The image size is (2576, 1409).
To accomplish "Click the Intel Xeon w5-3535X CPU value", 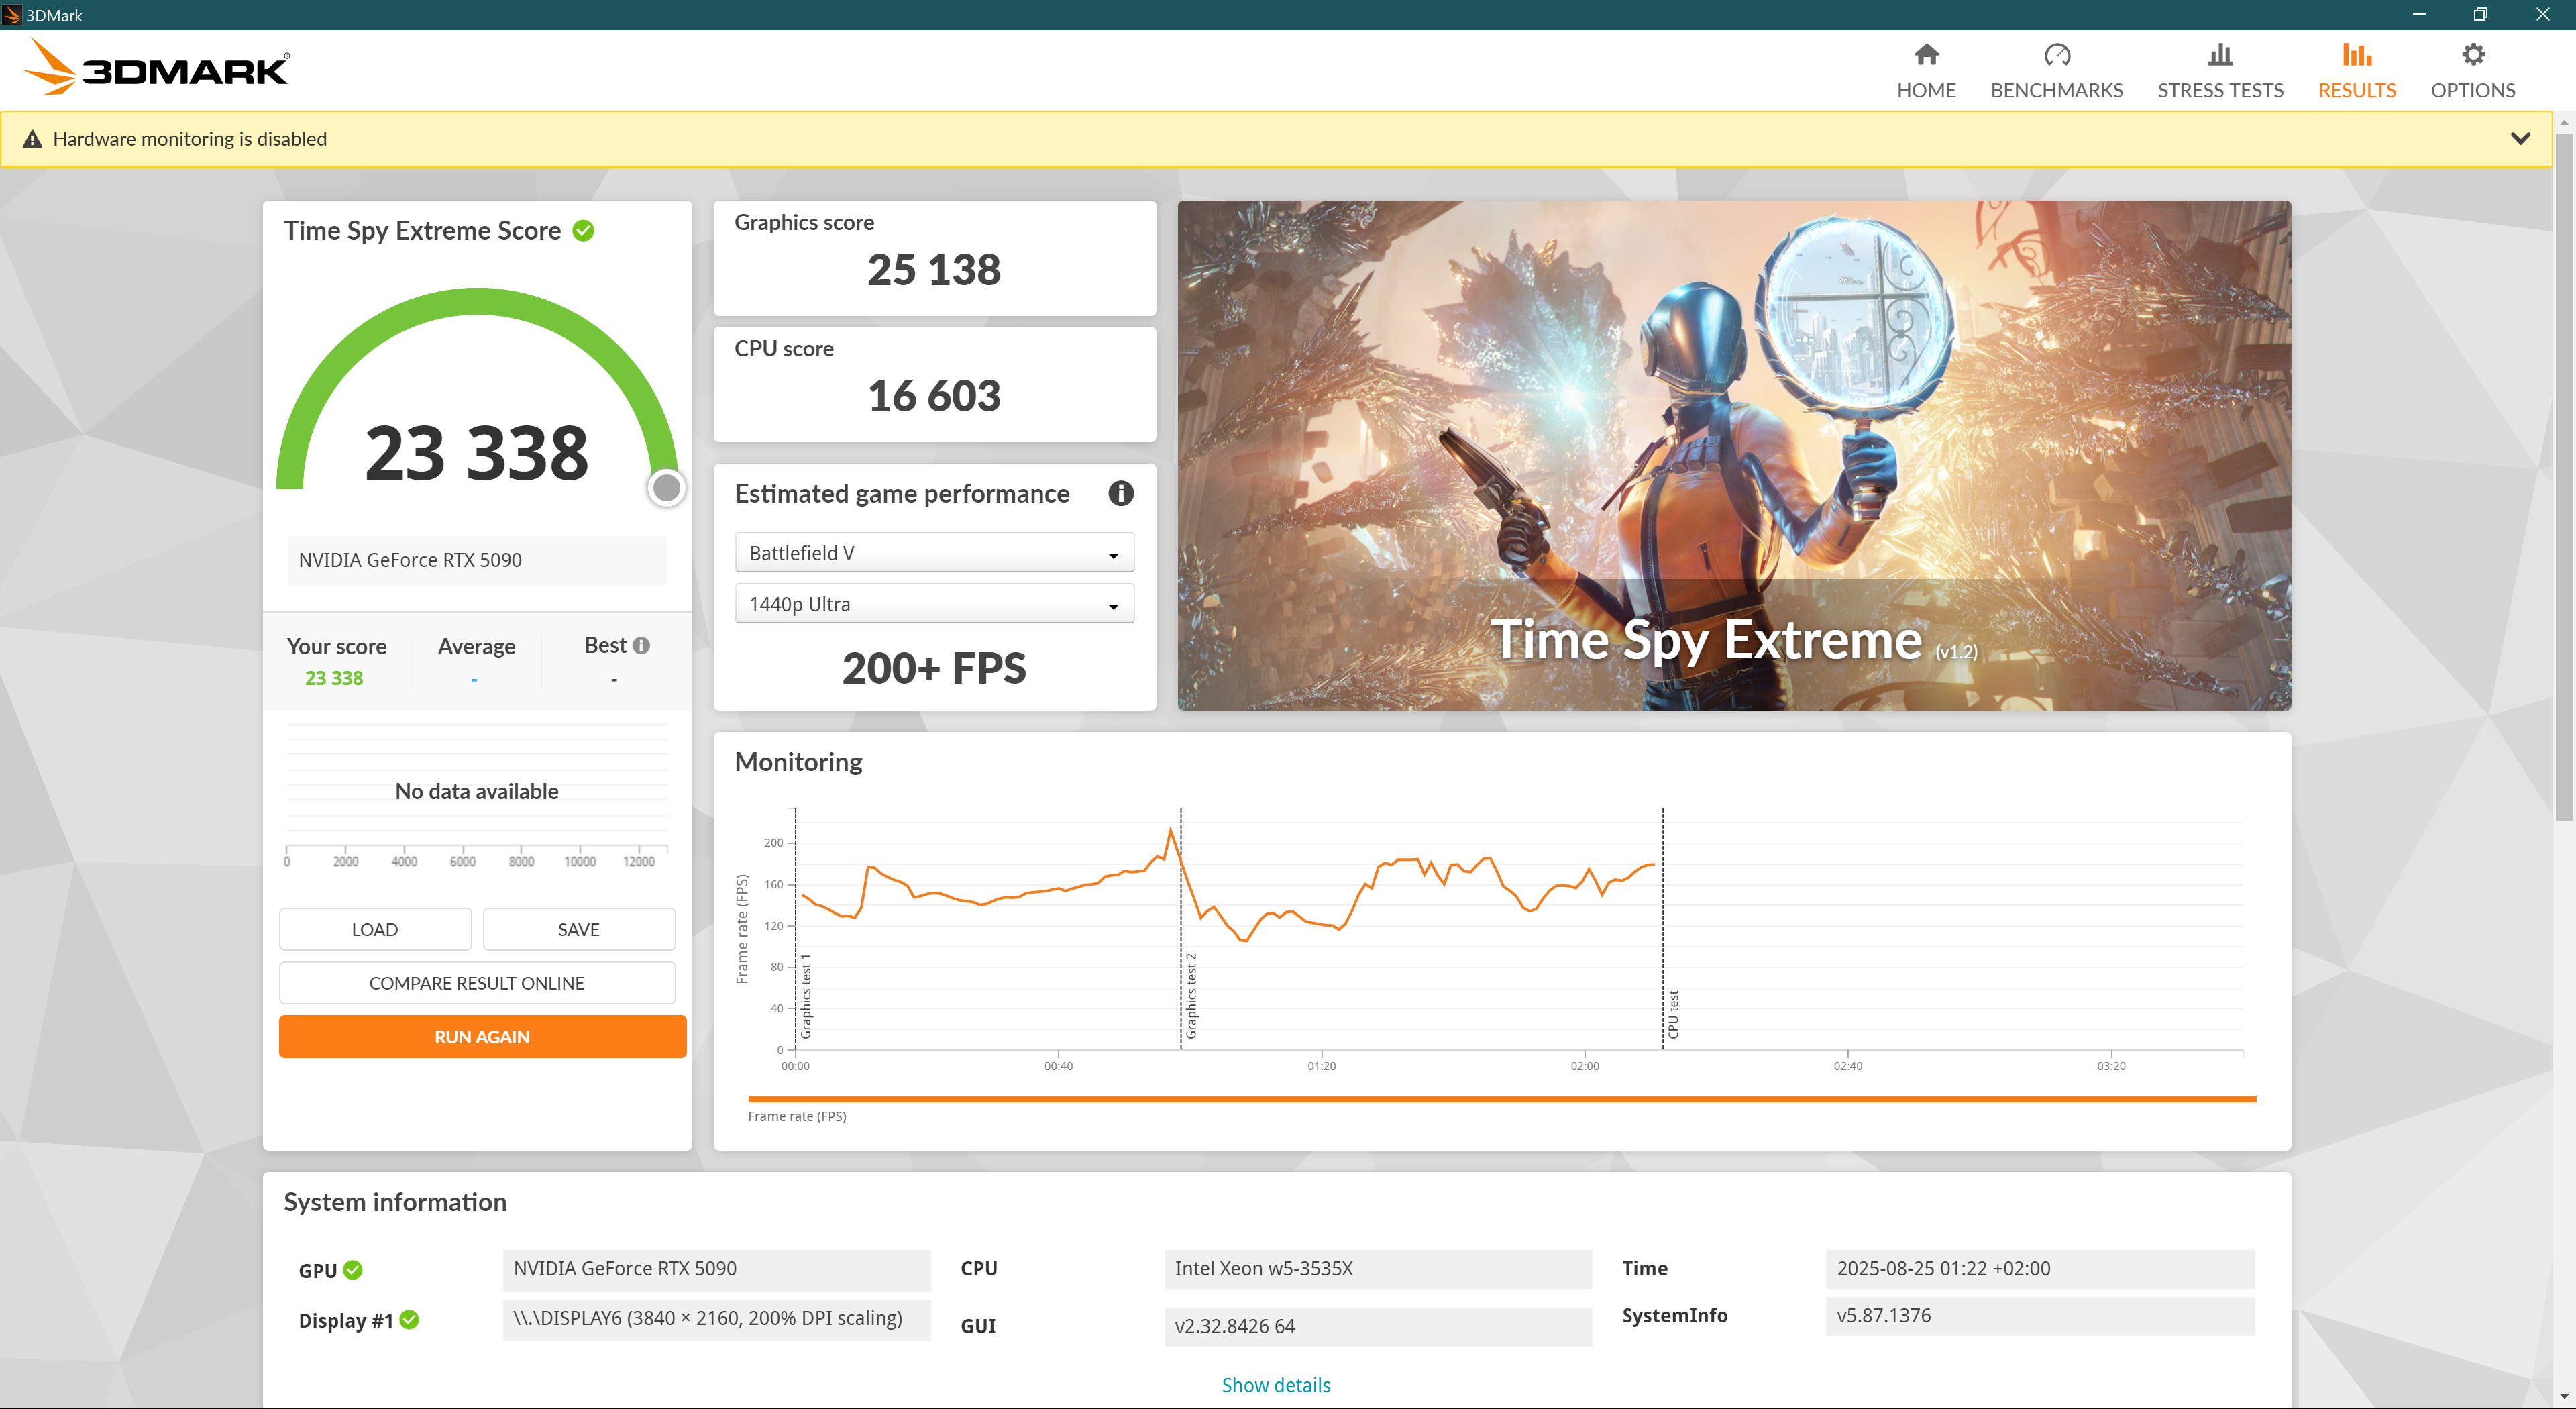I will pos(1377,1269).
